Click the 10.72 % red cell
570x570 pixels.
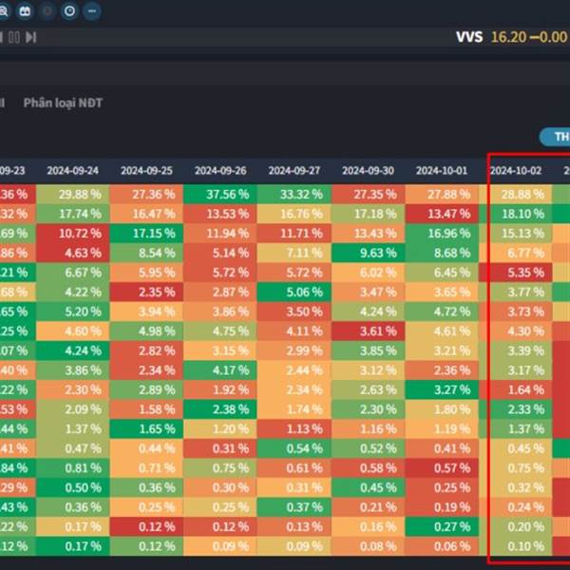[x=73, y=234]
